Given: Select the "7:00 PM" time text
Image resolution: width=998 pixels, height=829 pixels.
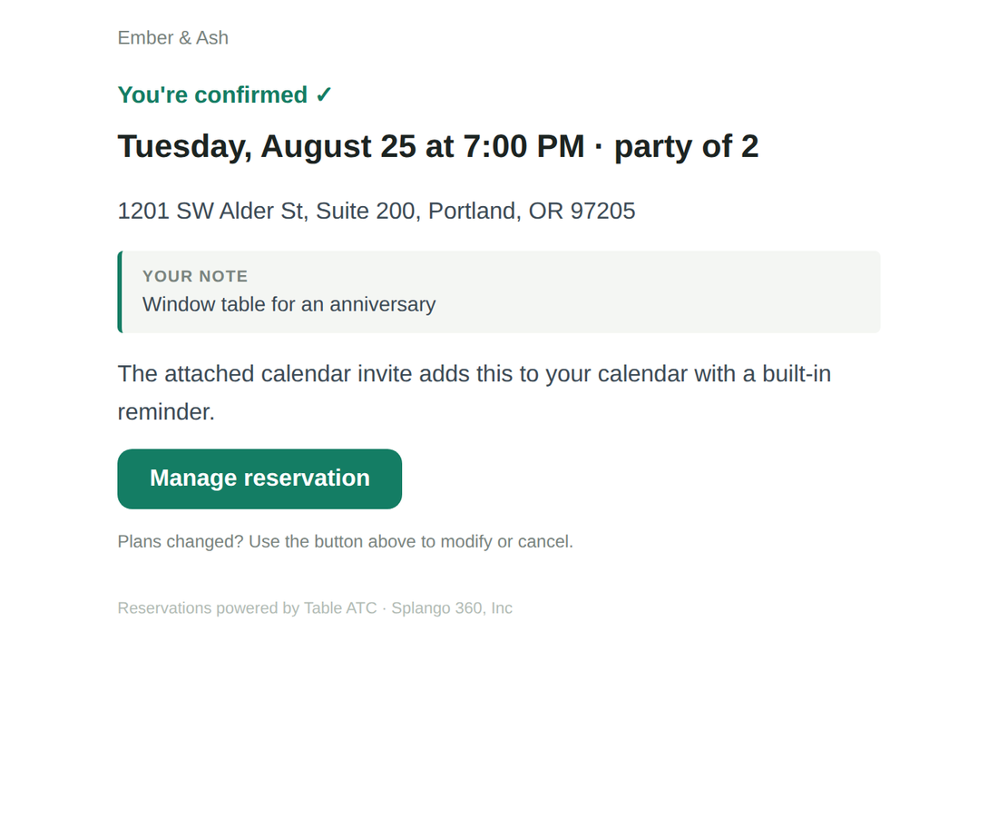Looking at the screenshot, I should tap(523, 146).
